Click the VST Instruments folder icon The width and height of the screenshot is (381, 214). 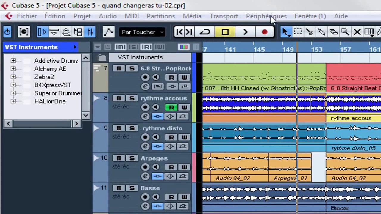pyautogui.click(x=102, y=57)
